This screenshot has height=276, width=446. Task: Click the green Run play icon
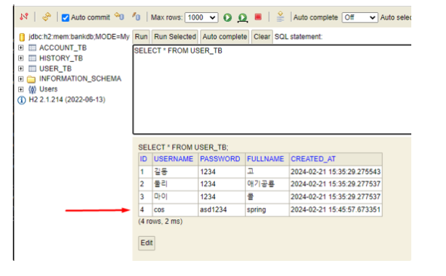click(227, 17)
